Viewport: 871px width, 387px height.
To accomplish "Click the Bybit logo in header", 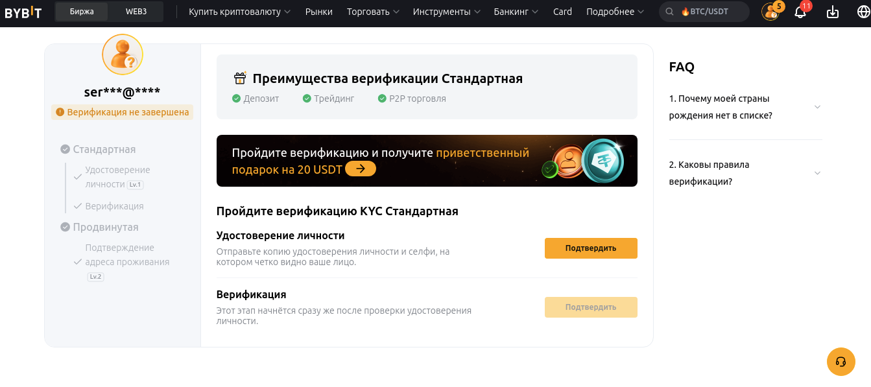I will pyautogui.click(x=23, y=12).
